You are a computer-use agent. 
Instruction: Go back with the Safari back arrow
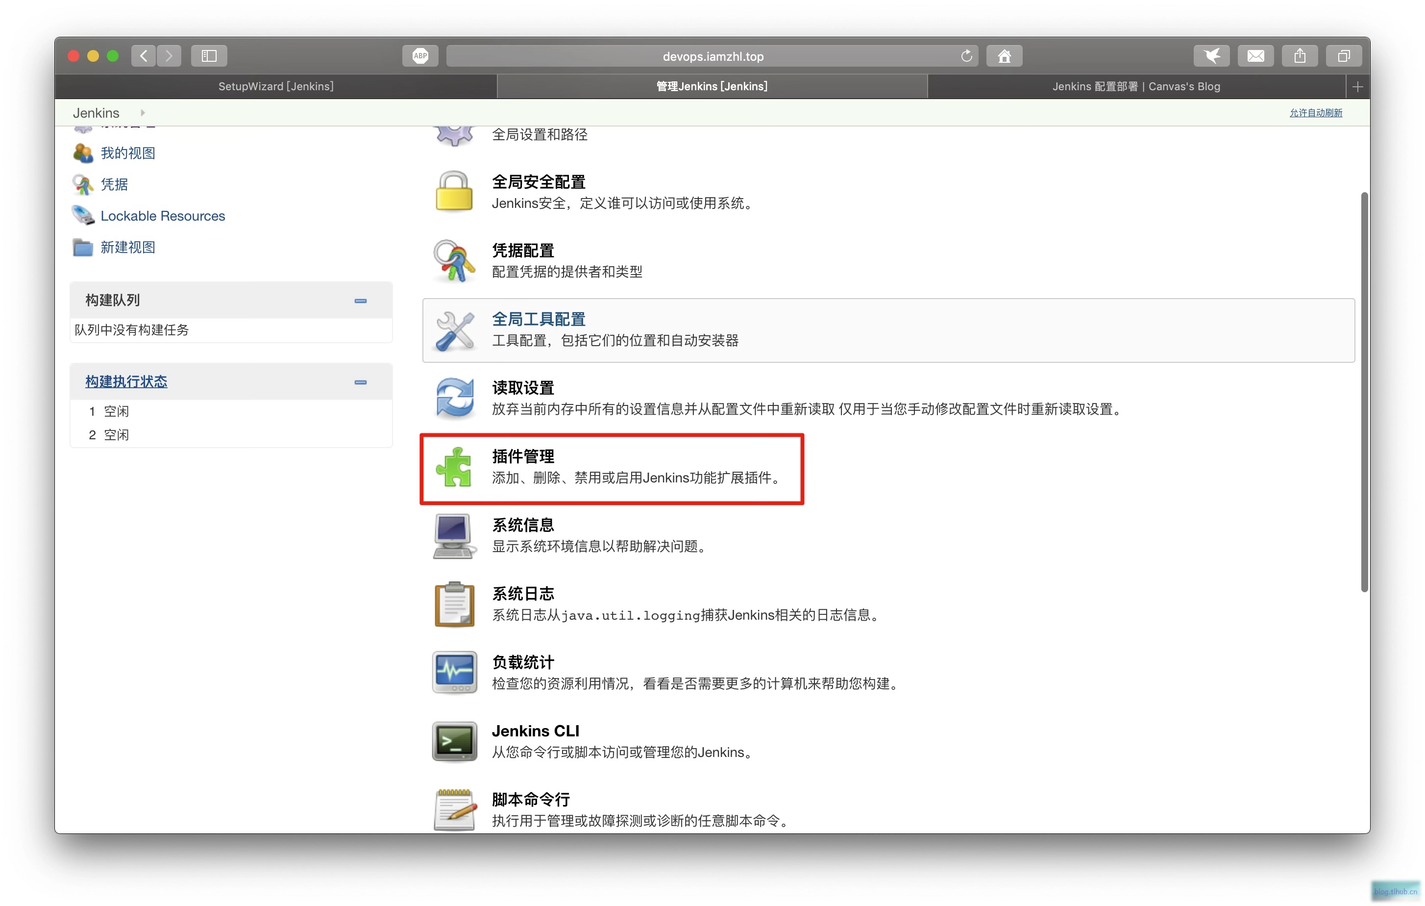pos(144,56)
